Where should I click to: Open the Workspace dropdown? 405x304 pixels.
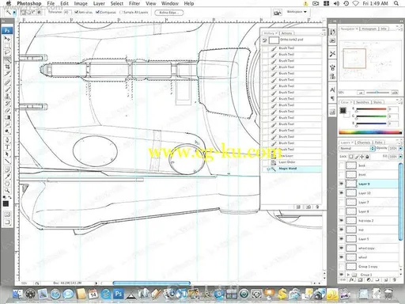click(x=297, y=12)
